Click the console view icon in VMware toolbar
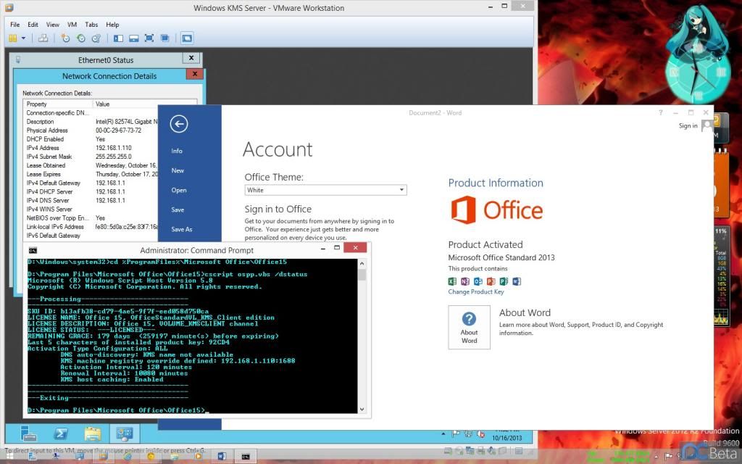742x464 pixels. pyautogui.click(x=187, y=38)
